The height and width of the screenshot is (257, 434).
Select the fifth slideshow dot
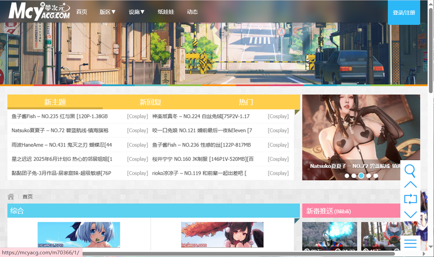click(x=375, y=176)
